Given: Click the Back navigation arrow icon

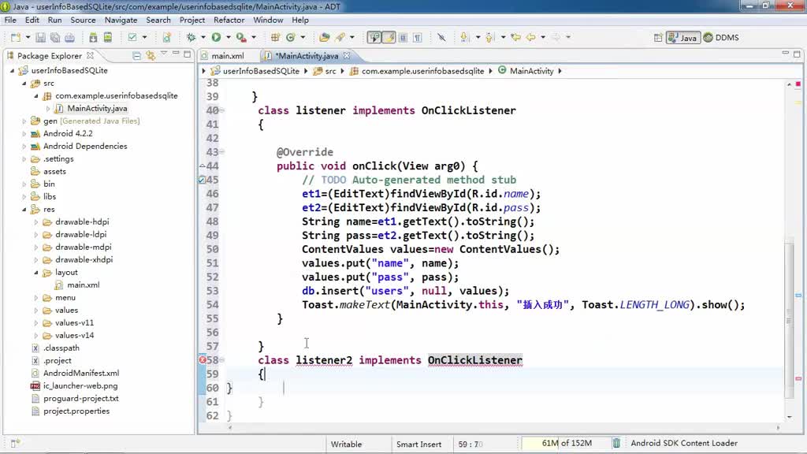Looking at the screenshot, I should (x=530, y=38).
